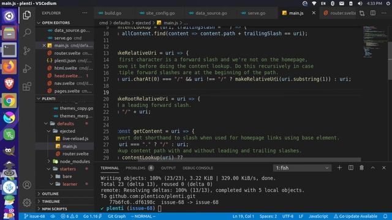Close main.js in the Open Editors list

(44, 45)
